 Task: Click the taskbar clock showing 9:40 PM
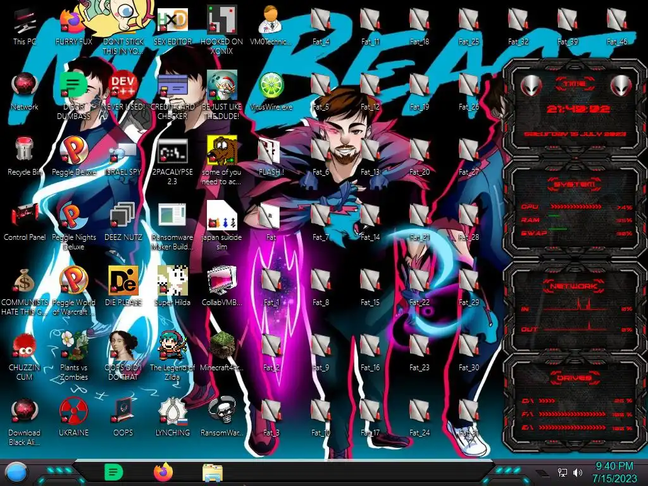coord(614,472)
